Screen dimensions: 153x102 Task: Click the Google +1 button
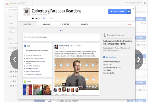point(129,24)
